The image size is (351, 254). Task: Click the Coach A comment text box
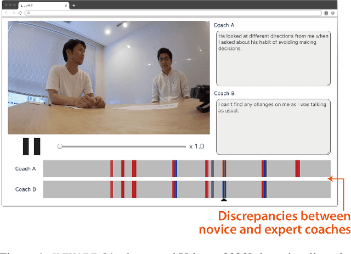coord(273,59)
